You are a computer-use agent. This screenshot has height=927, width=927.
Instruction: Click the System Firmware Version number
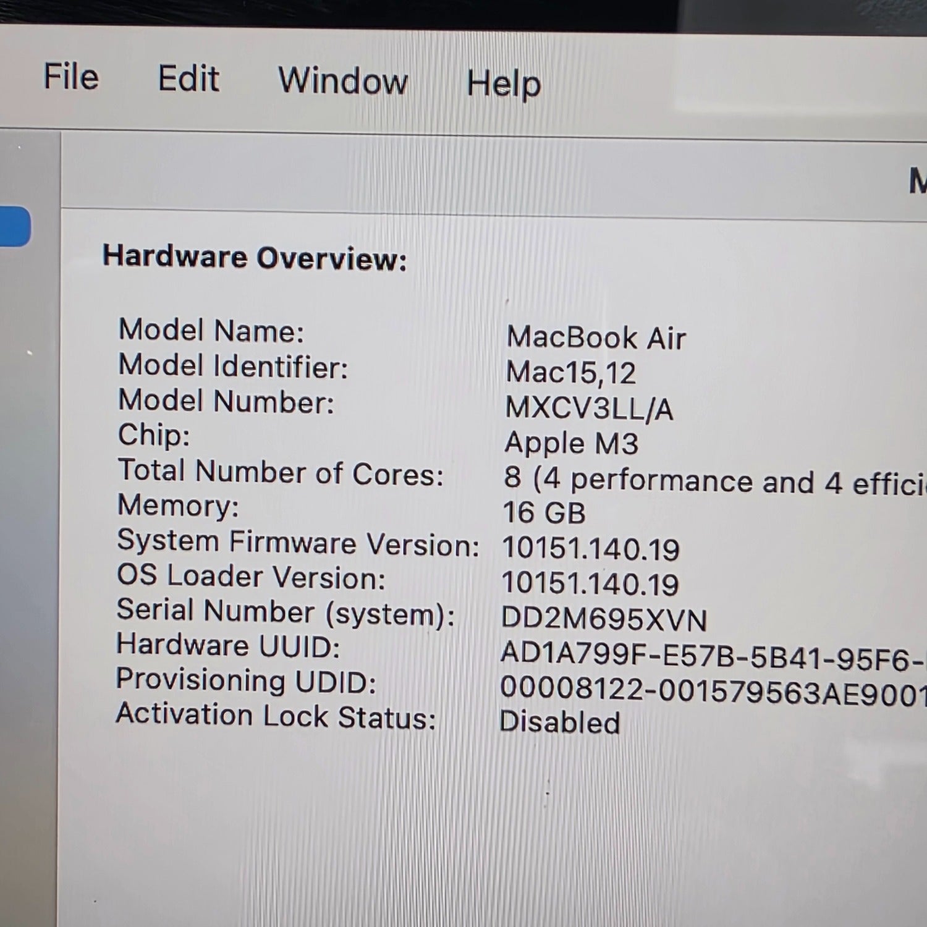click(590, 549)
